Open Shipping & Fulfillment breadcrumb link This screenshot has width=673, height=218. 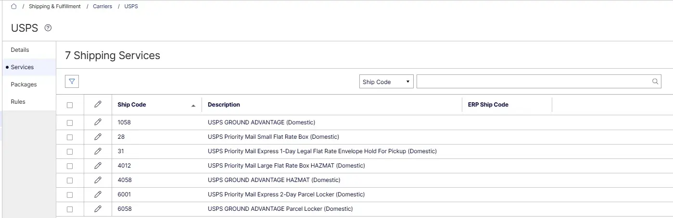pyautogui.click(x=55, y=6)
